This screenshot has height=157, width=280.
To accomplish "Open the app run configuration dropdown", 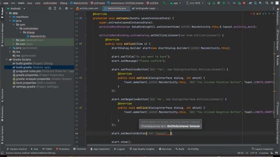I will pyautogui.click(x=175, y=3).
